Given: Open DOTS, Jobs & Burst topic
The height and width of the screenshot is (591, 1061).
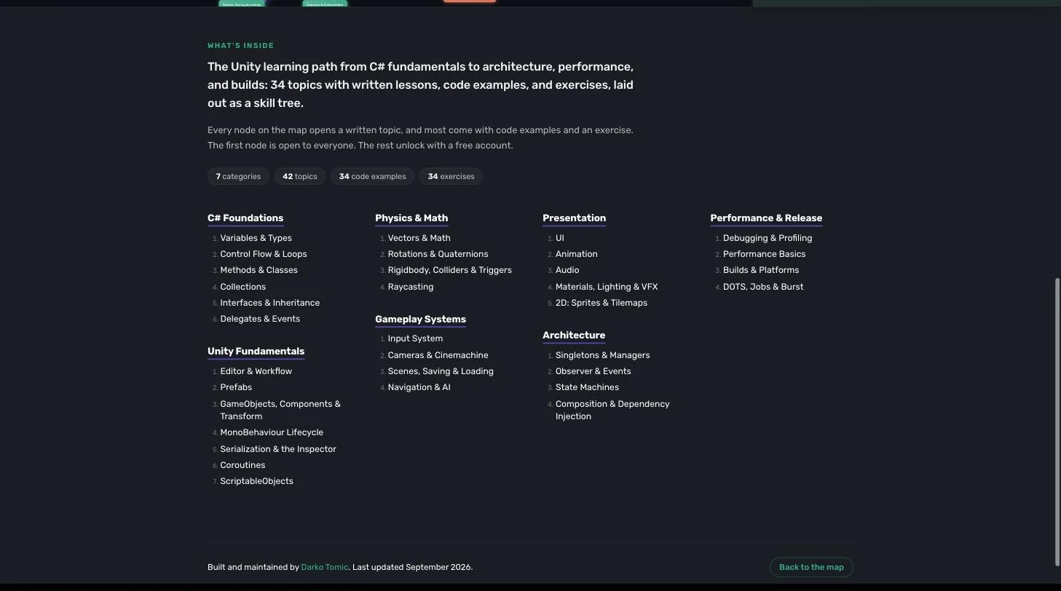Looking at the screenshot, I should point(763,287).
